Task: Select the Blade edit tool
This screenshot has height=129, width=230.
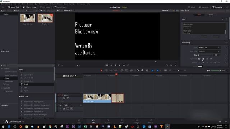Action: [116, 70]
